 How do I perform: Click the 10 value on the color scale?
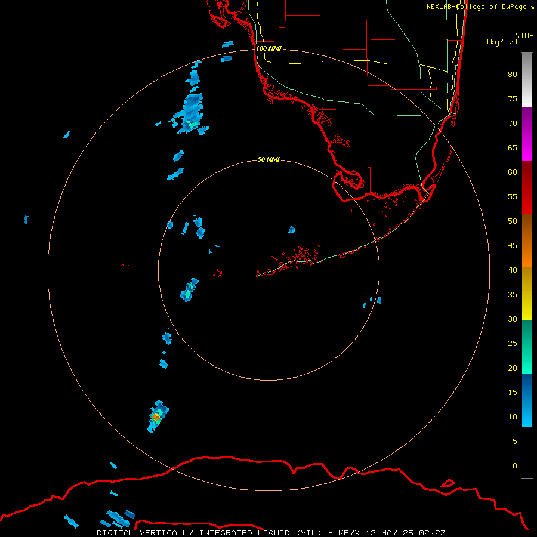(x=513, y=417)
